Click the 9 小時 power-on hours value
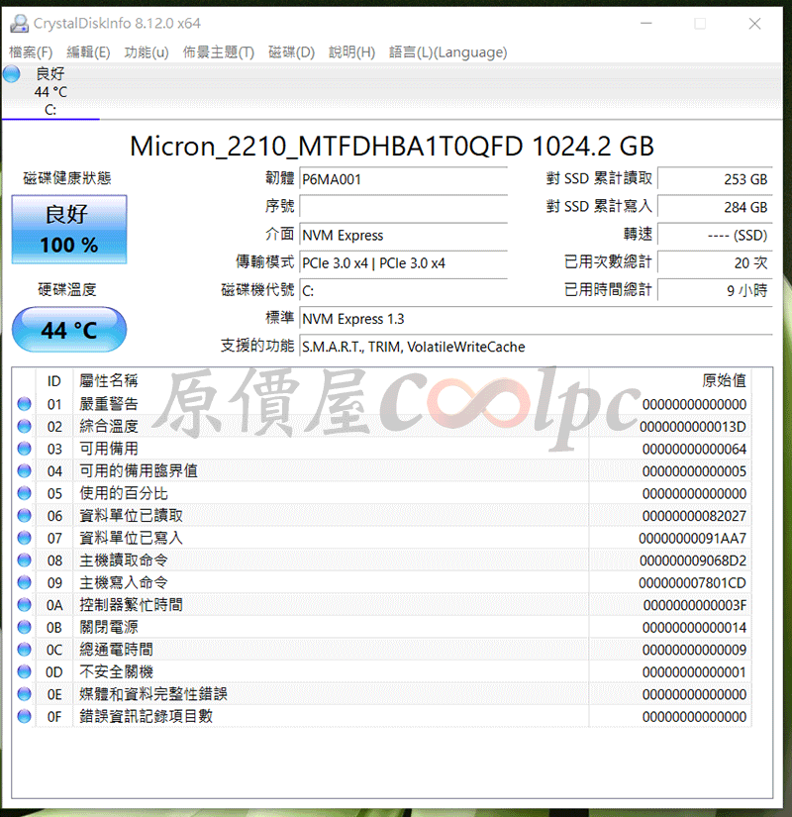 pos(715,291)
